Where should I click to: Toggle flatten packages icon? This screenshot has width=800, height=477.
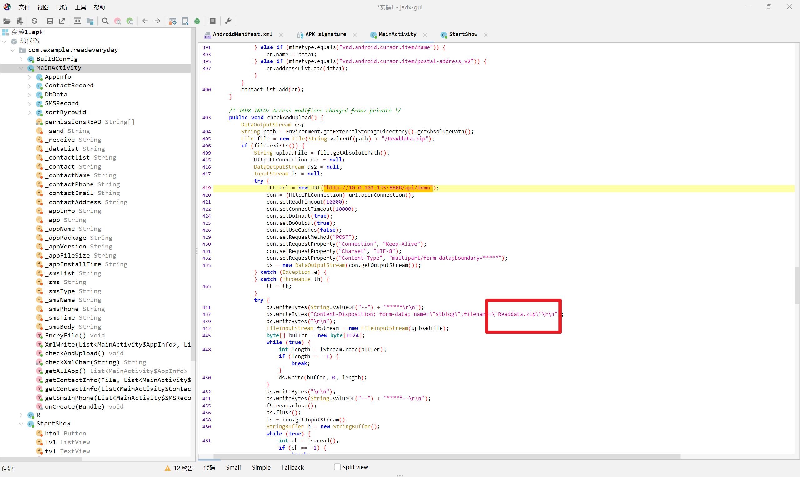90,21
